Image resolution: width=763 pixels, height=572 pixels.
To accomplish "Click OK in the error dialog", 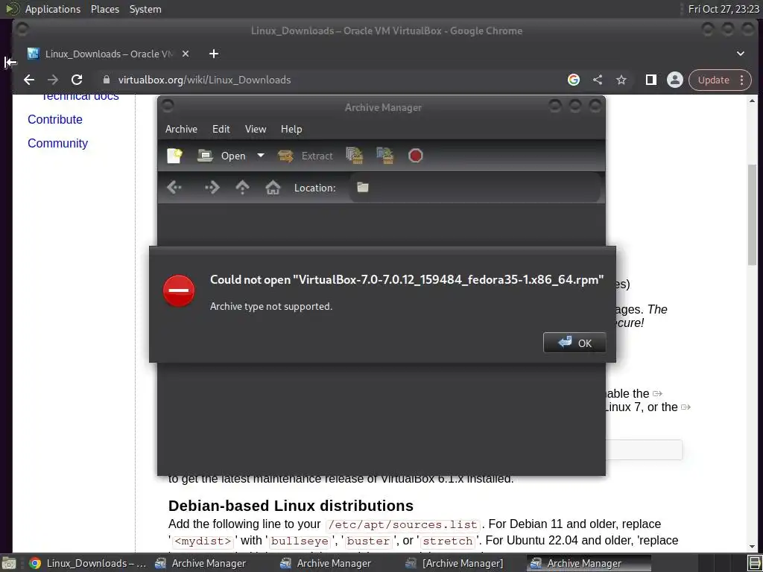I will (x=574, y=343).
